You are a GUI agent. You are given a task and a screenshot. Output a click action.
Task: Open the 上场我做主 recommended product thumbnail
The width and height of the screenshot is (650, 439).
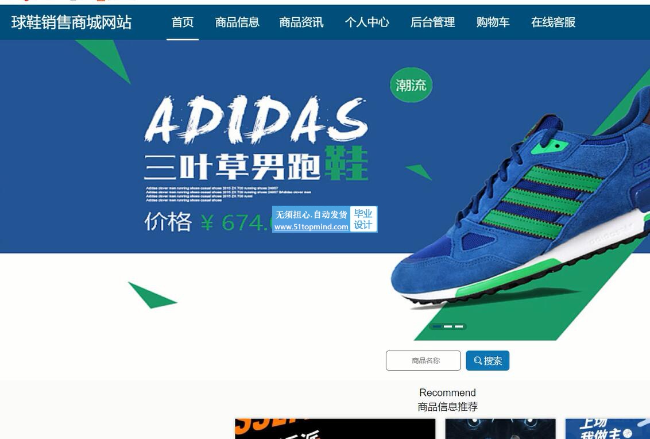[608, 429]
